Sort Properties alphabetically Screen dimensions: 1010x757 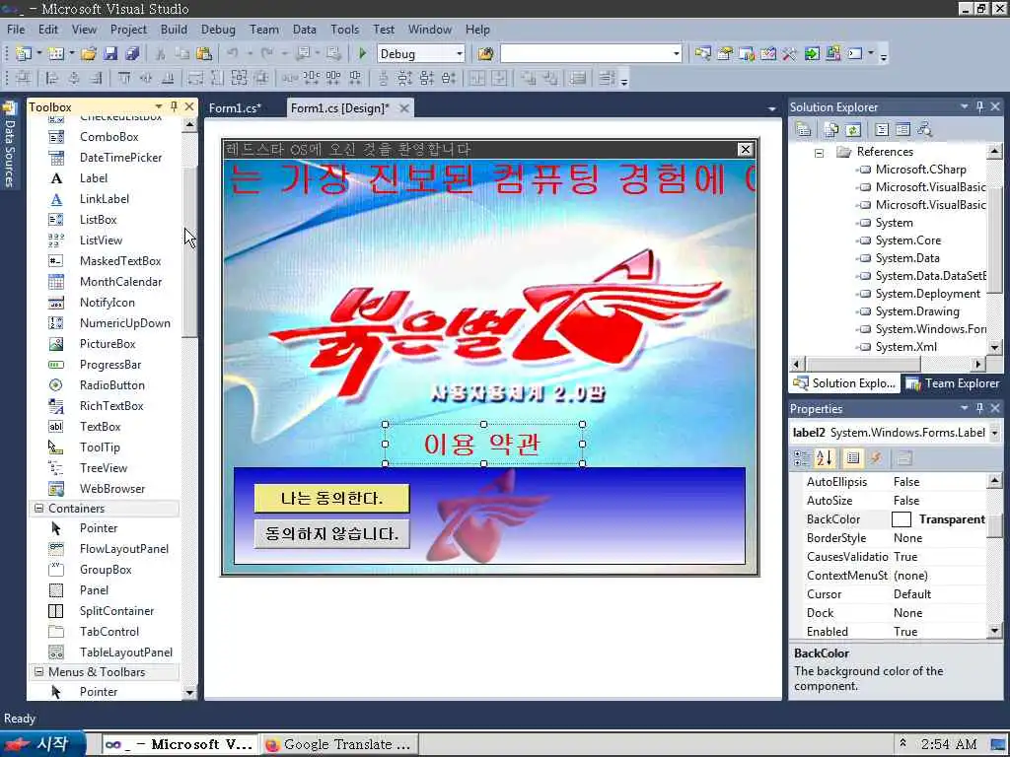click(x=825, y=458)
